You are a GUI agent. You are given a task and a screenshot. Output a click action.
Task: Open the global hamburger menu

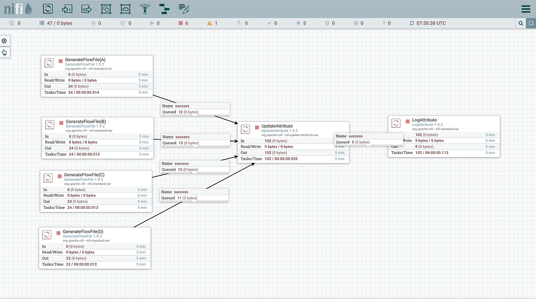click(526, 9)
